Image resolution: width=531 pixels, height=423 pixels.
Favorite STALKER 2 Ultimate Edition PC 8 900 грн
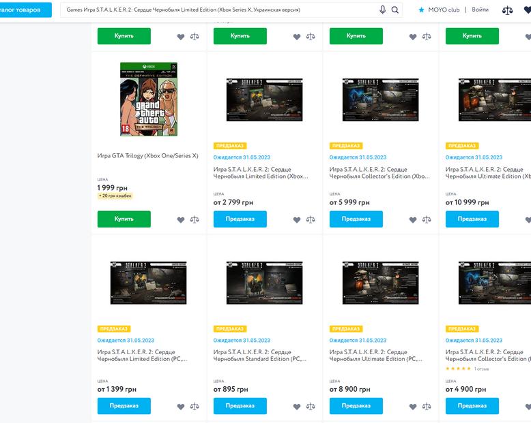413,407
